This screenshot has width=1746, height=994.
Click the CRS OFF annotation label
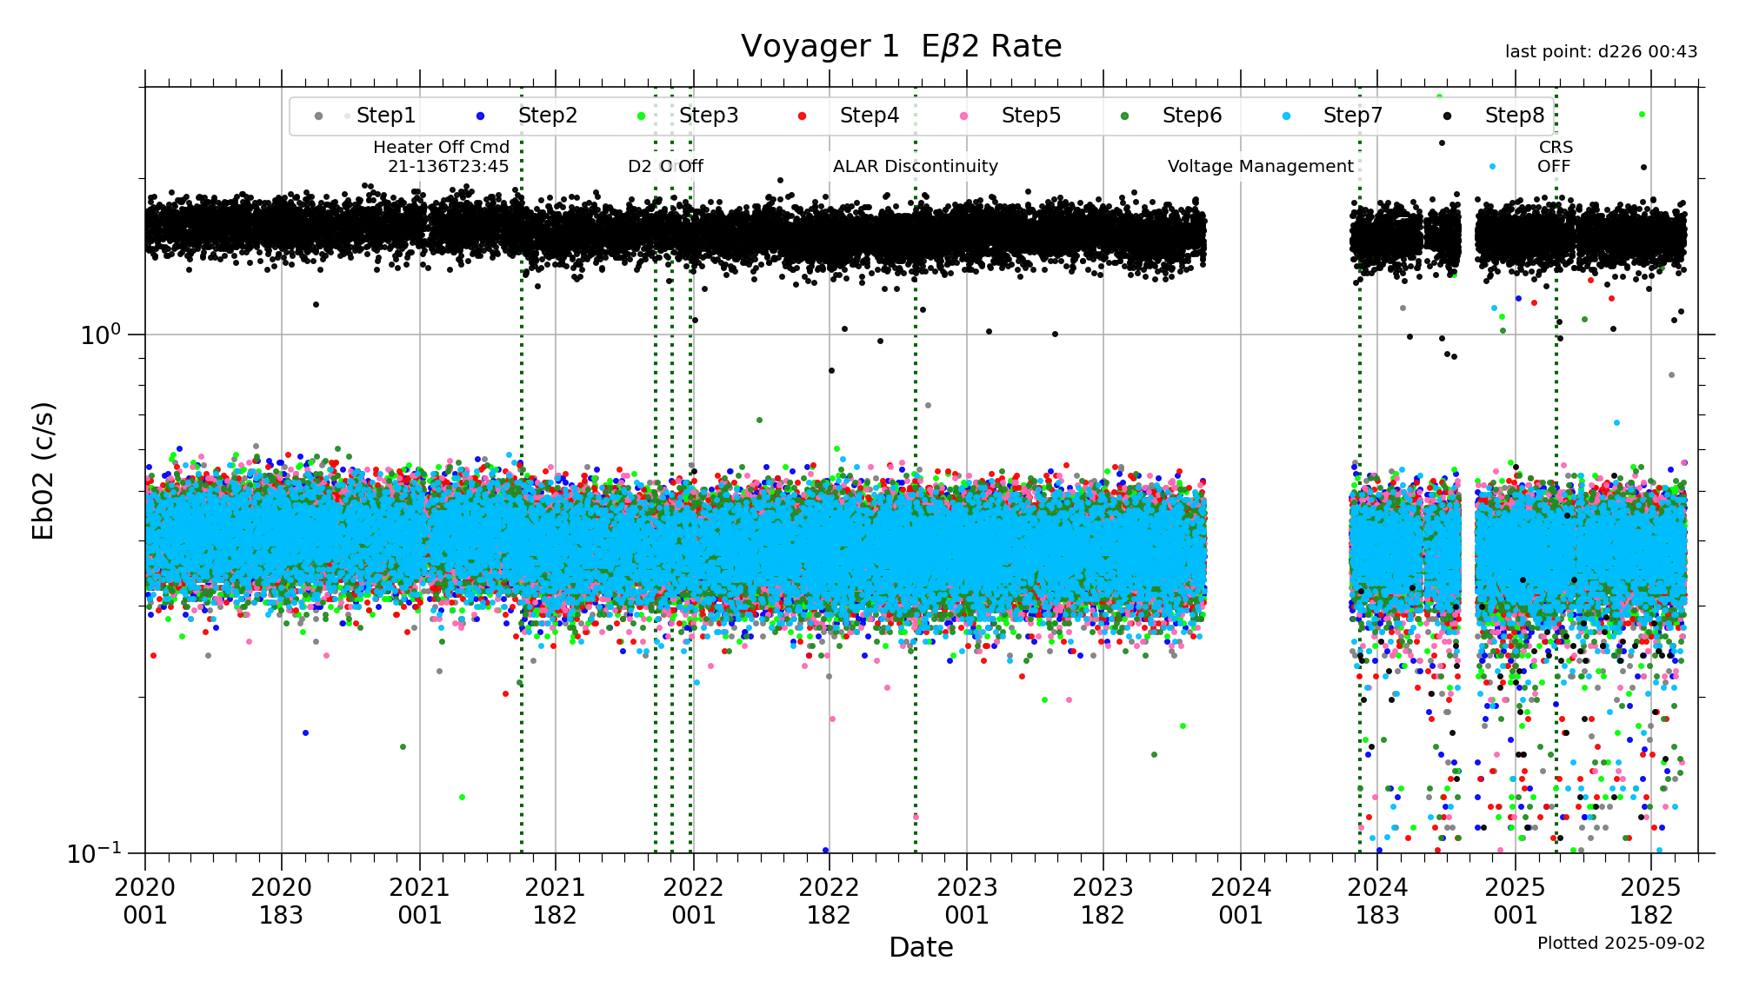pos(1555,157)
